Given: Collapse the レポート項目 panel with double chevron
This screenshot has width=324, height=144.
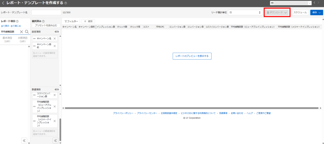Looking at the screenshot, I should 24,140.
